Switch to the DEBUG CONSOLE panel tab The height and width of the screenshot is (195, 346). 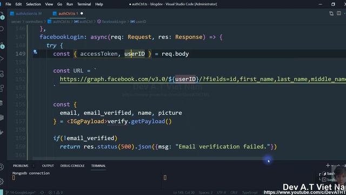point(72,166)
